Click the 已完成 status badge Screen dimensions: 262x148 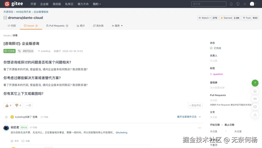(x=9, y=51)
